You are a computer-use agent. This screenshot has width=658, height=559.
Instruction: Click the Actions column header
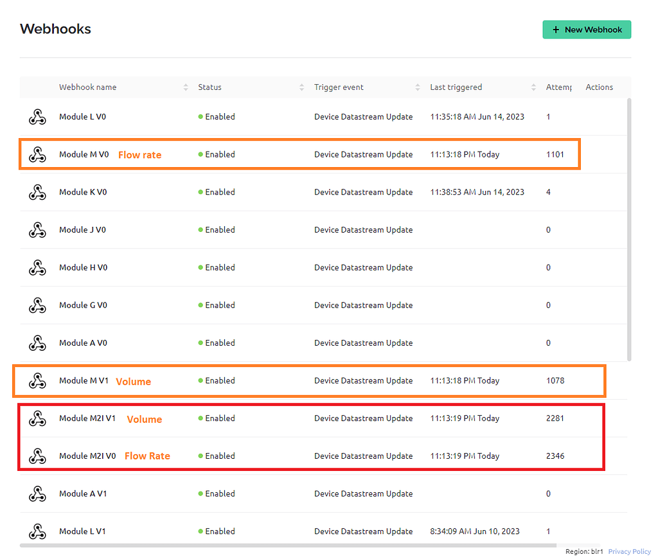599,87
